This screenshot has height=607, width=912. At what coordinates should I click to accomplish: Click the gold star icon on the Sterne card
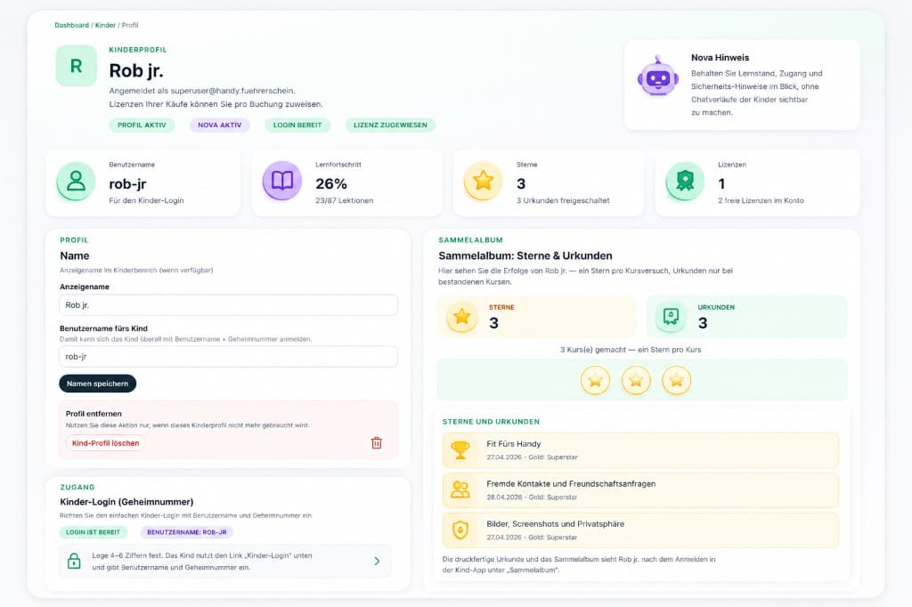click(484, 182)
